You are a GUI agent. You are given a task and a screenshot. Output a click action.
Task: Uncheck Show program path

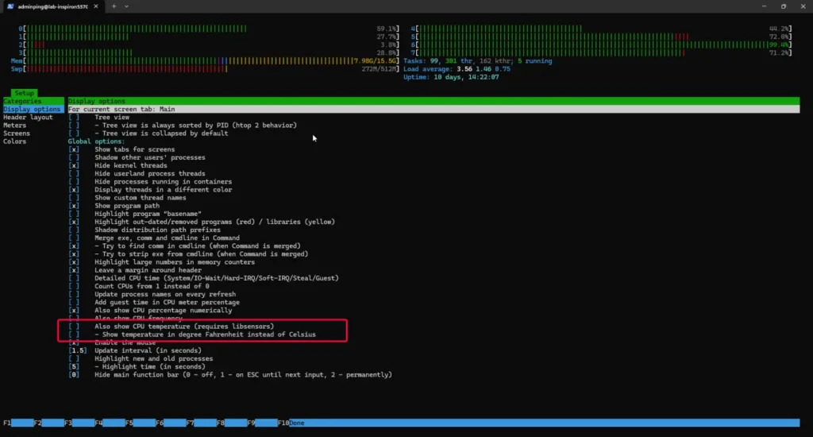pyautogui.click(x=74, y=206)
